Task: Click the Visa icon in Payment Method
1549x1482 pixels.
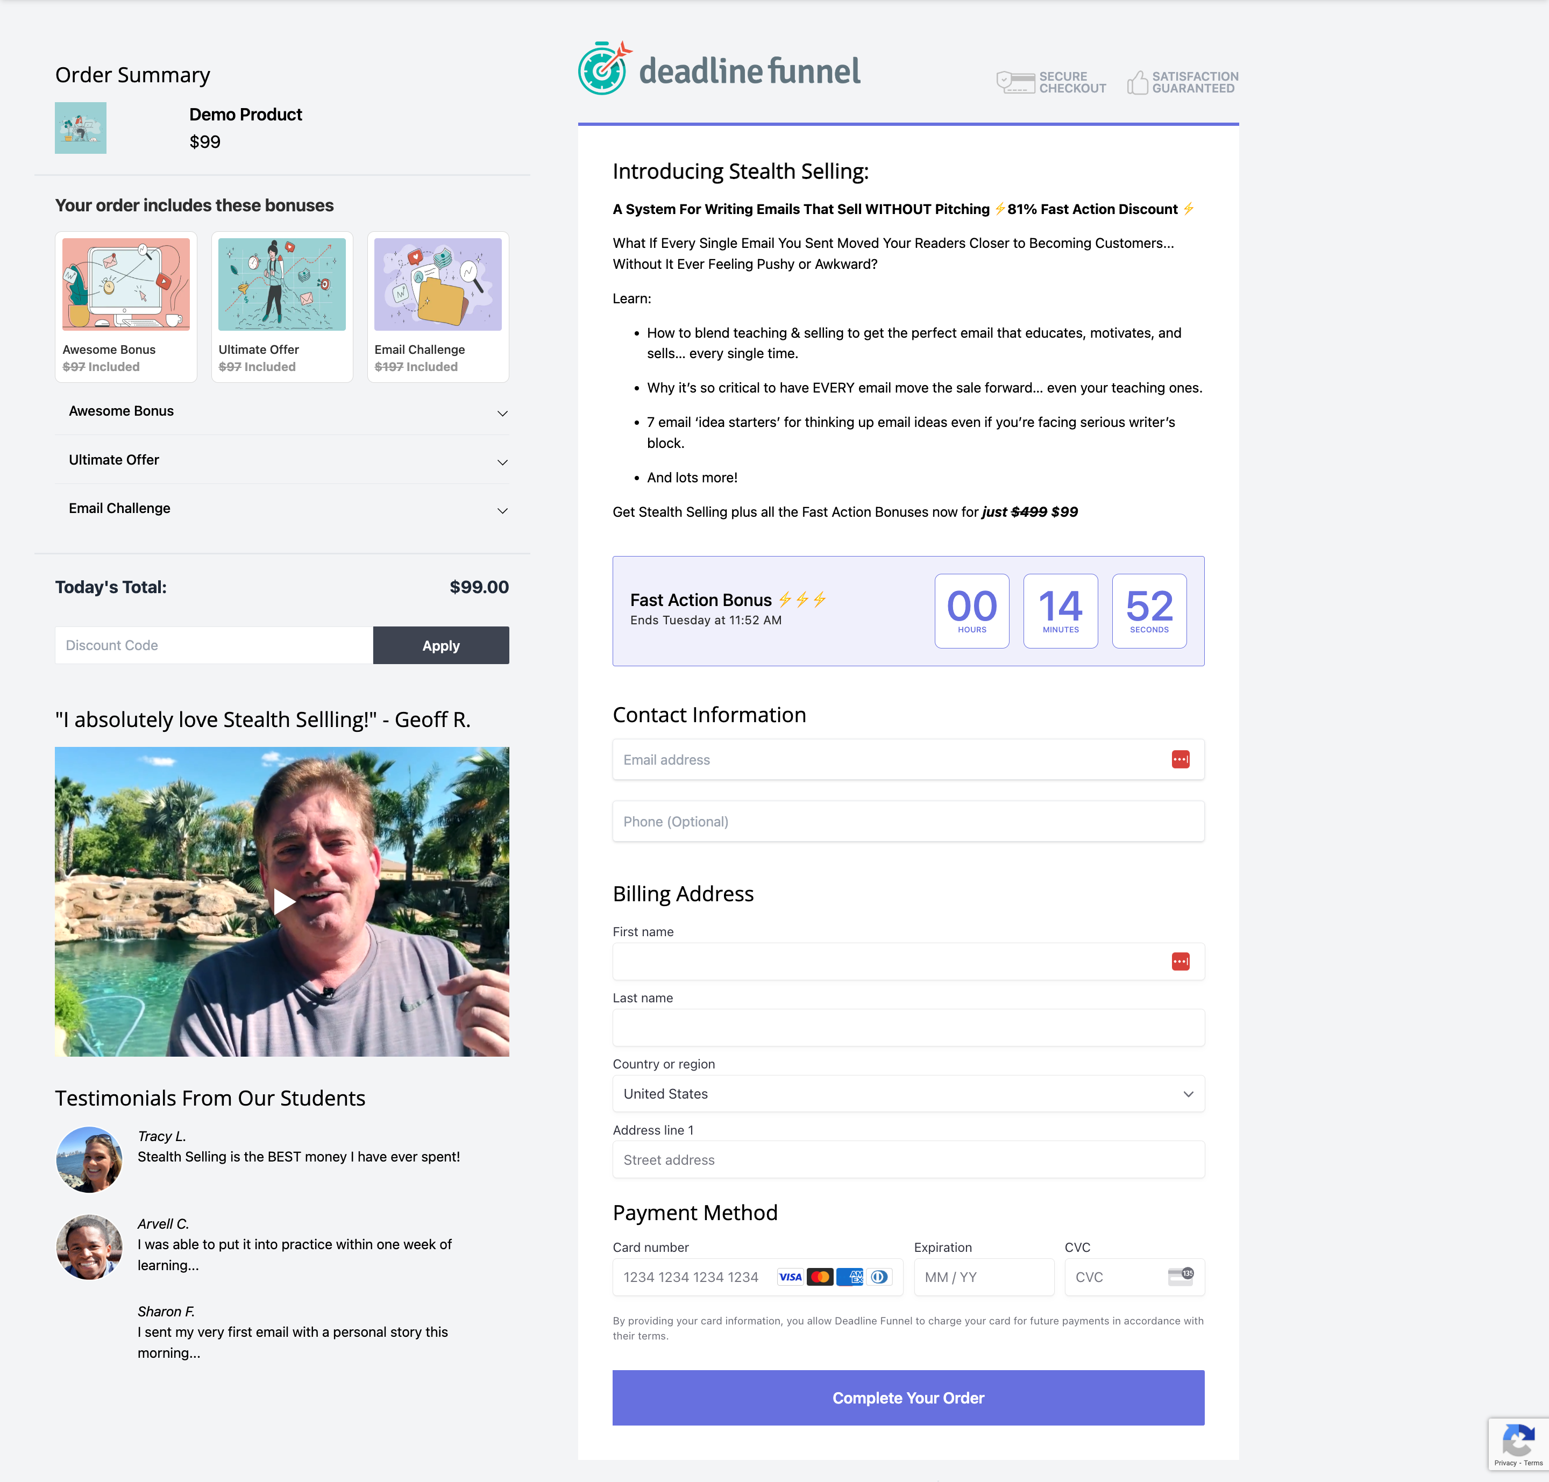Action: pyautogui.click(x=790, y=1277)
